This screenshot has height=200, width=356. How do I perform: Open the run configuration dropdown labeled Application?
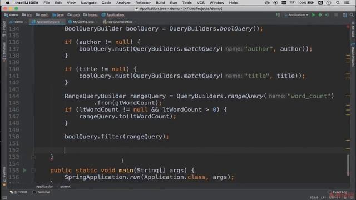click(x=296, y=15)
